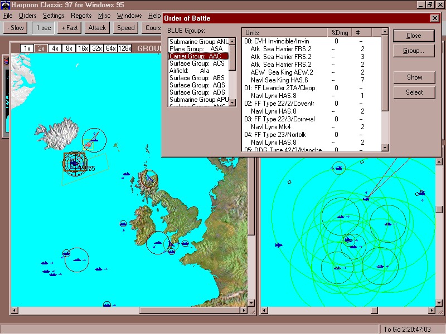Image resolution: width=446 pixels, height=334 pixels.
Task: Select "Surface Group: ABS" in the groups list
Action: [198, 78]
